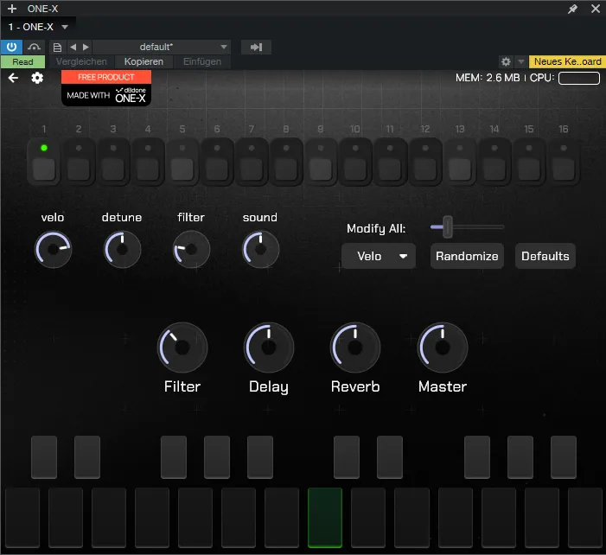Click the Defaults button
The image size is (606, 555).
tap(545, 256)
